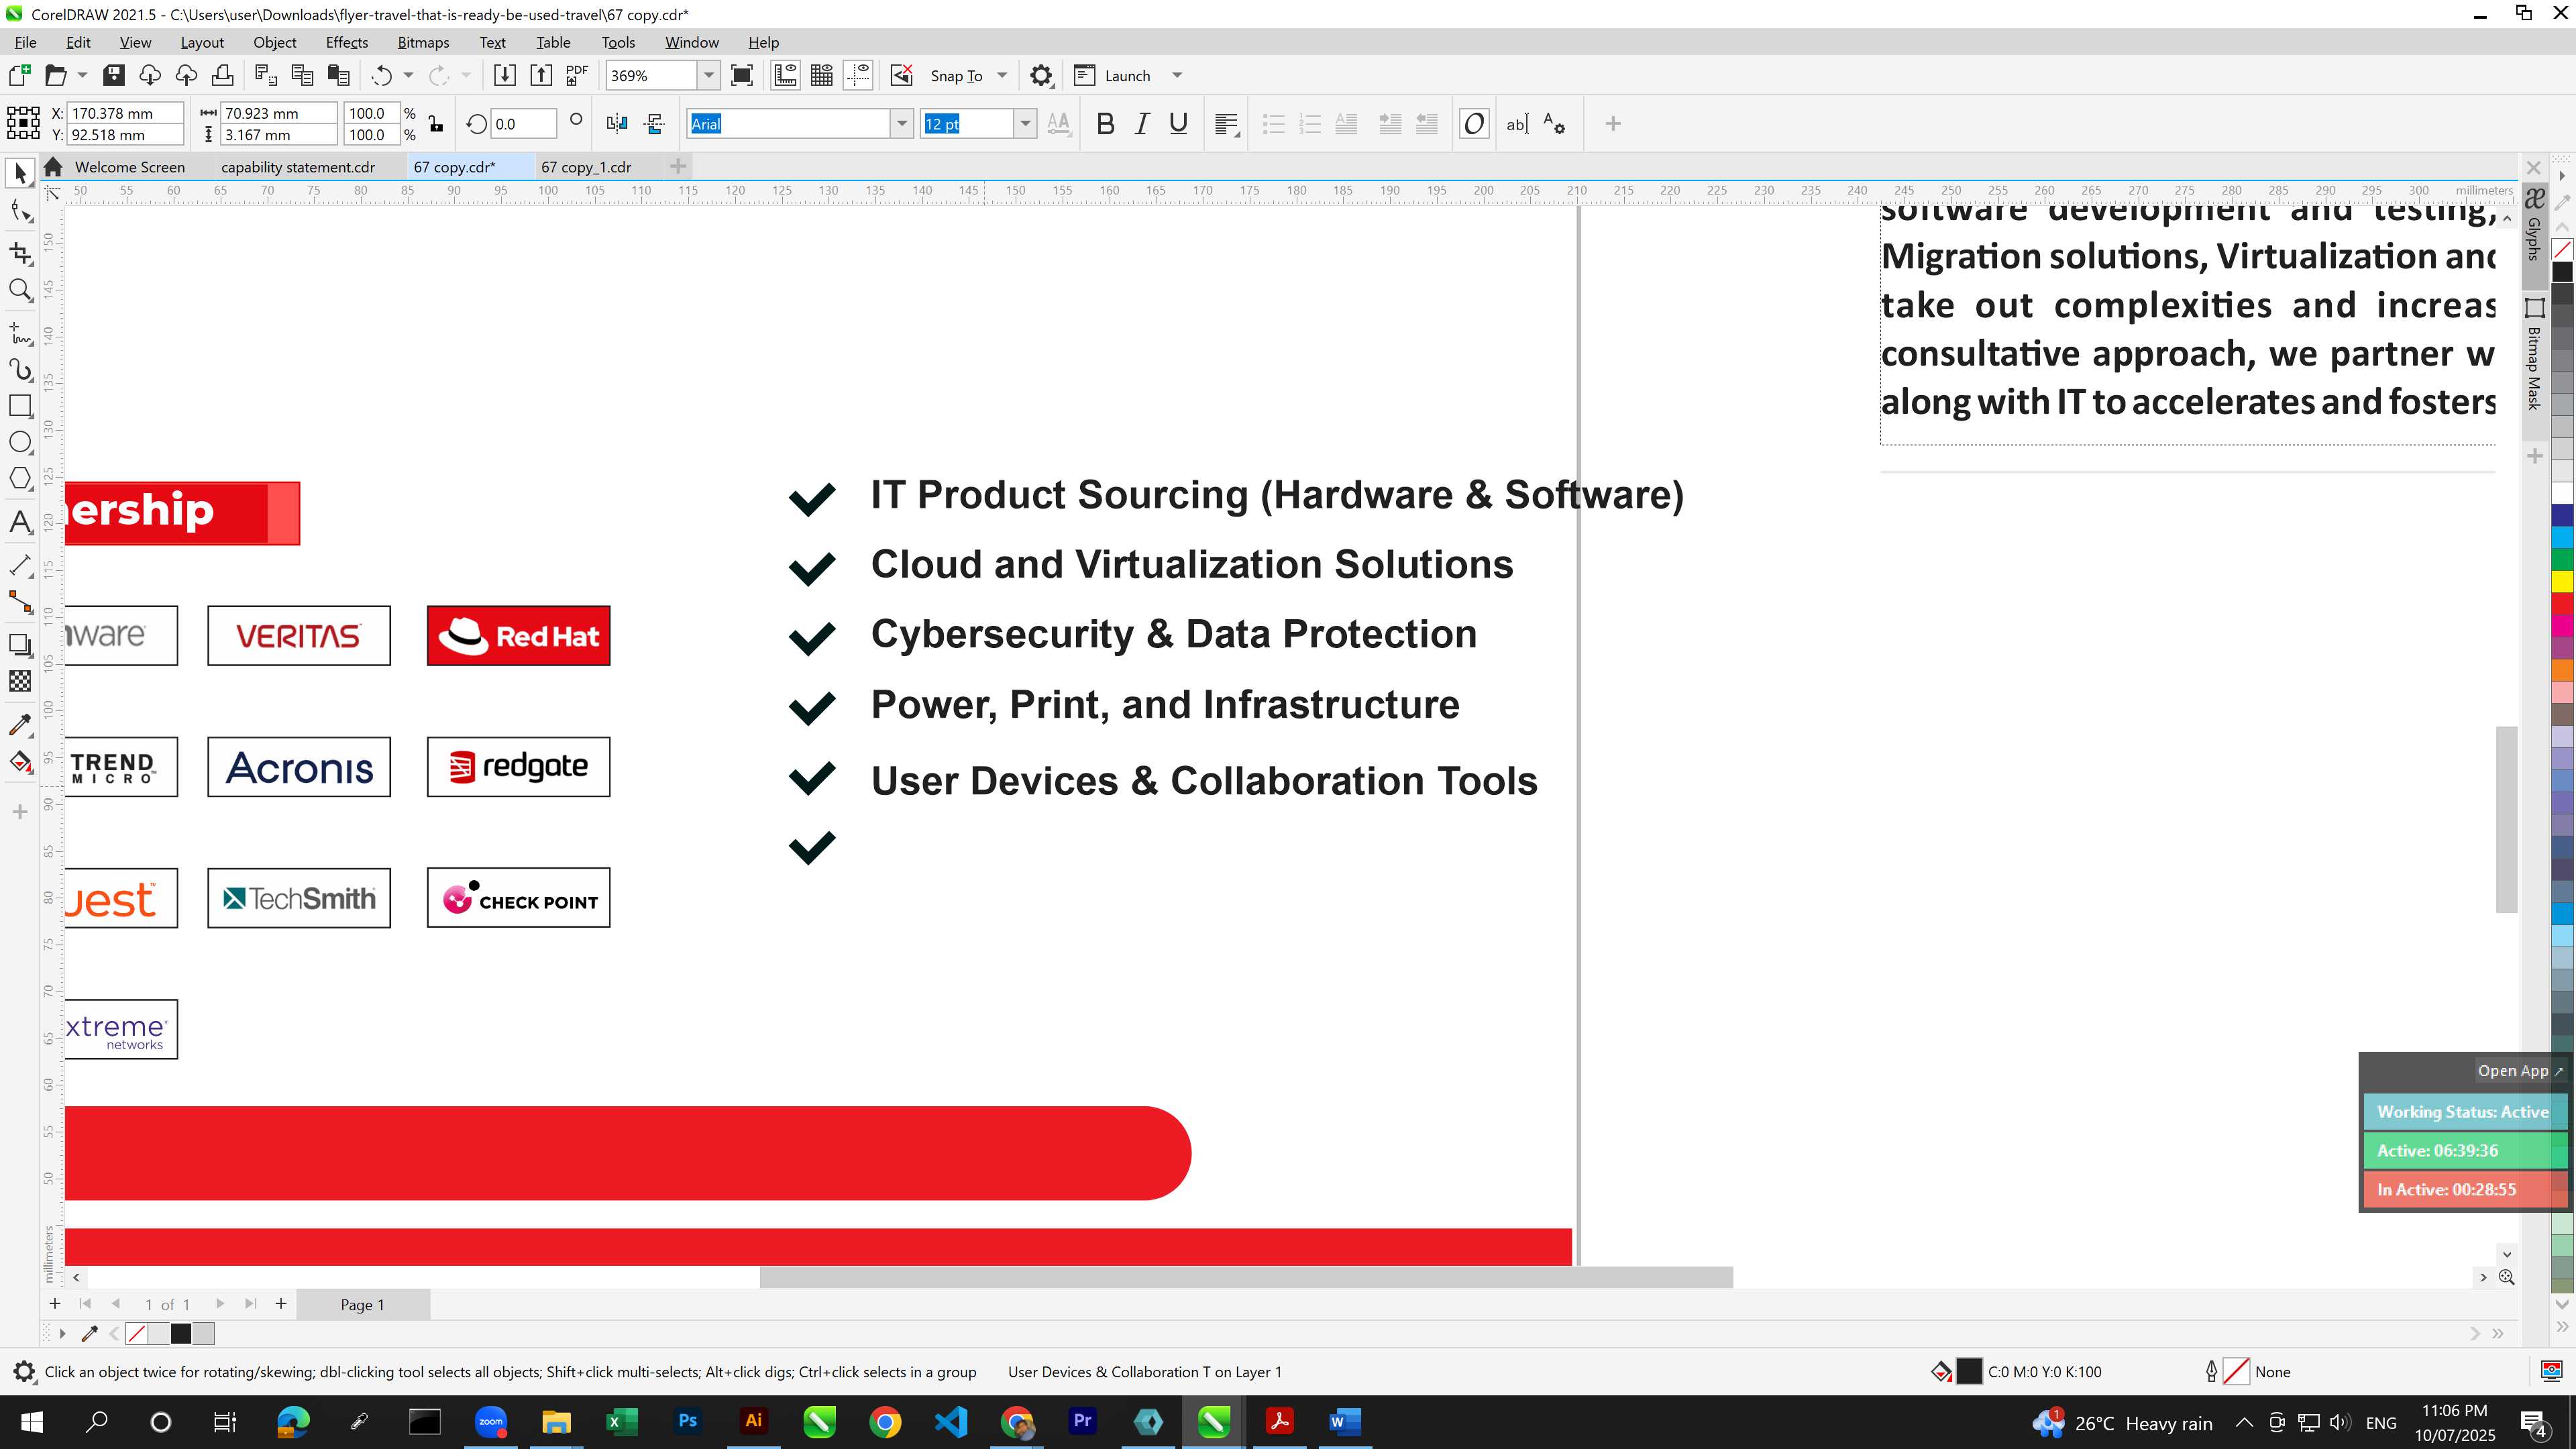The image size is (2576, 1449).
Task: Click the Export icon
Action: tap(541, 75)
